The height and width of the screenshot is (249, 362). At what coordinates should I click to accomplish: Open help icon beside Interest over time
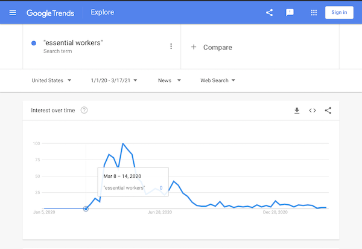pos(84,110)
